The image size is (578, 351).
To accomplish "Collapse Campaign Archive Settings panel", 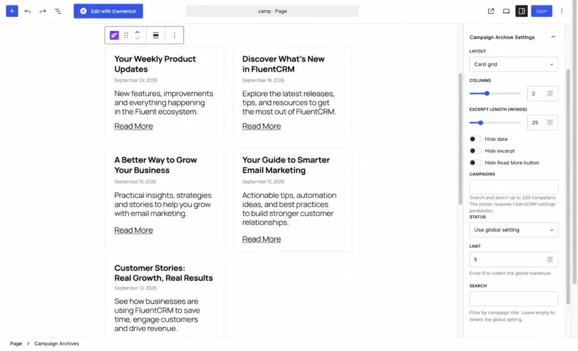I will click(x=553, y=37).
